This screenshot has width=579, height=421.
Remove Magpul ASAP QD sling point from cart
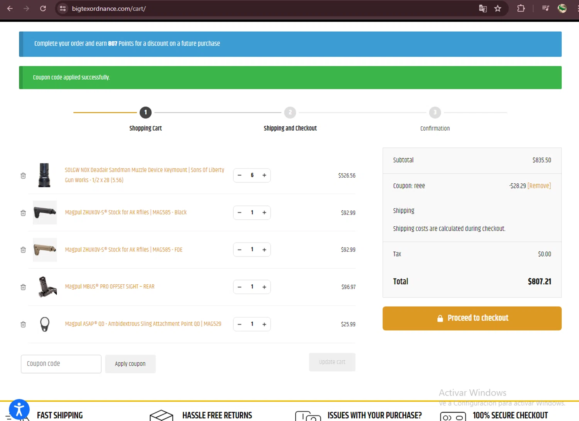(x=23, y=324)
